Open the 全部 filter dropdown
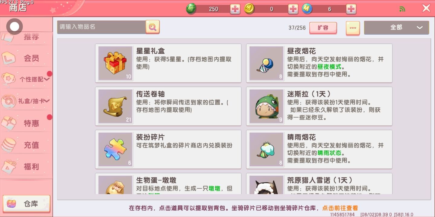Image resolution: width=435 pixels, height=217 pixels. (x=396, y=27)
